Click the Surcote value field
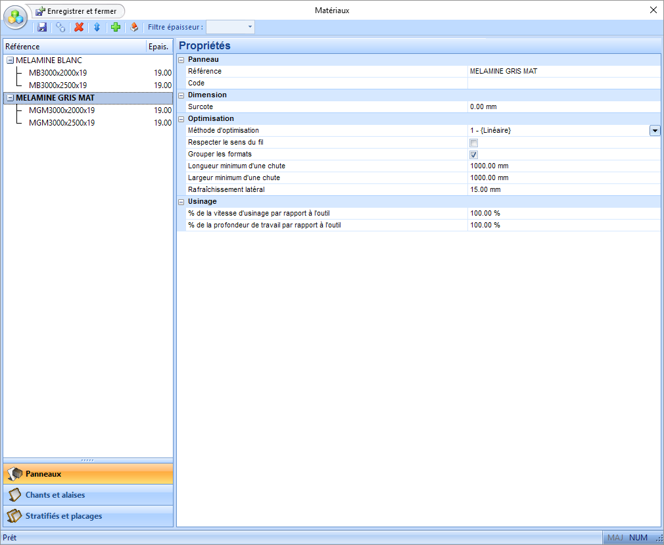The height and width of the screenshot is (545, 664). pos(563,107)
